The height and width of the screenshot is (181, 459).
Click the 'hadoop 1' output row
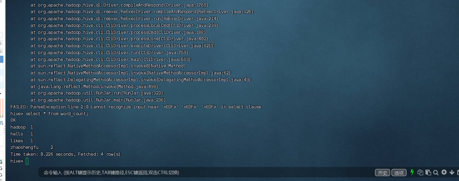pyautogui.click(x=22, y=127)
